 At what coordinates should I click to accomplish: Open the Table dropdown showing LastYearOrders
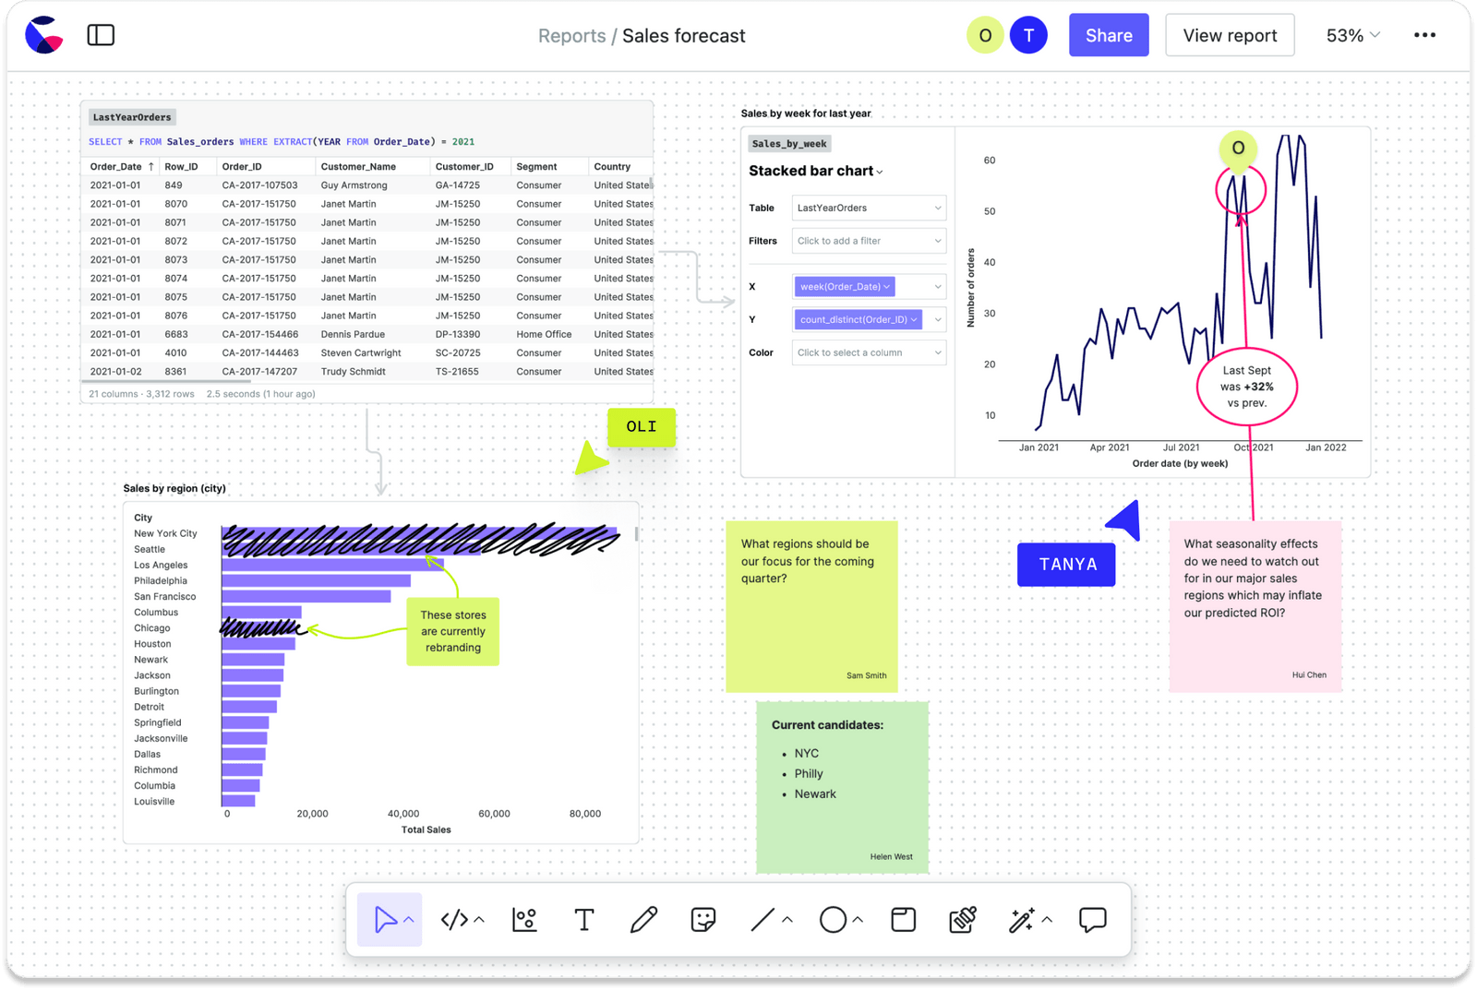point(868,207)
